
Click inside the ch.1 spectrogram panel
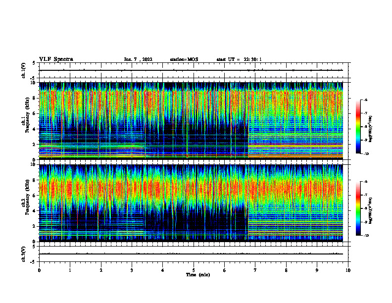(x=191, y=121)
